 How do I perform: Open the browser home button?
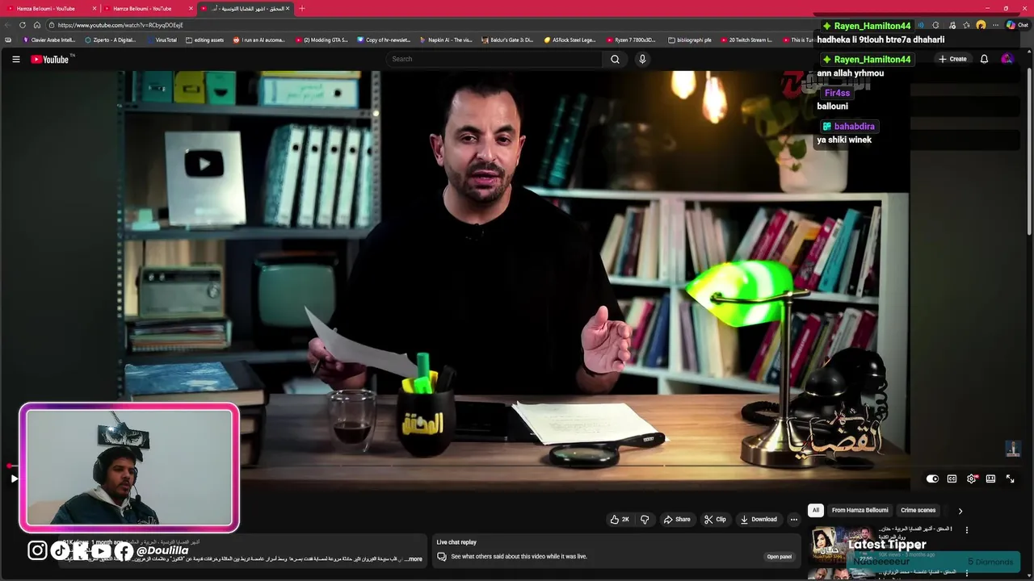37,25
